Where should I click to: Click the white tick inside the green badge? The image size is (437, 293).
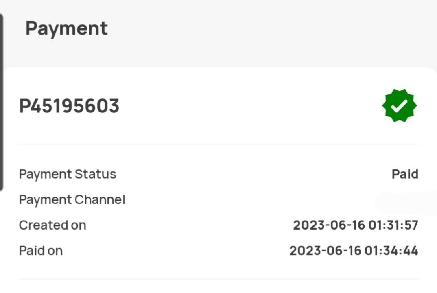click(400, 106)
